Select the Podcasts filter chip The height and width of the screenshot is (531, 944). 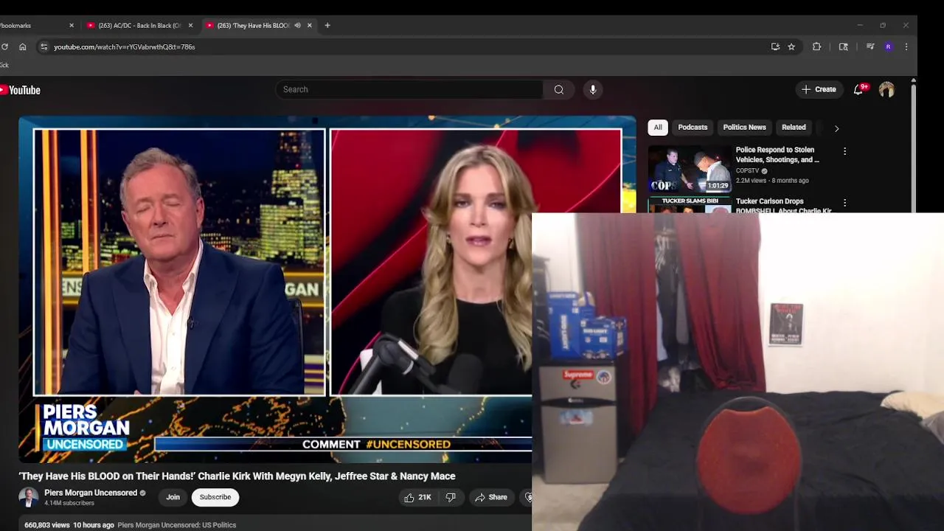tap(693, 128)
